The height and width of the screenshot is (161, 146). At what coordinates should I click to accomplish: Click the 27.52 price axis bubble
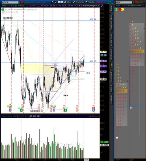pos(103,79)
